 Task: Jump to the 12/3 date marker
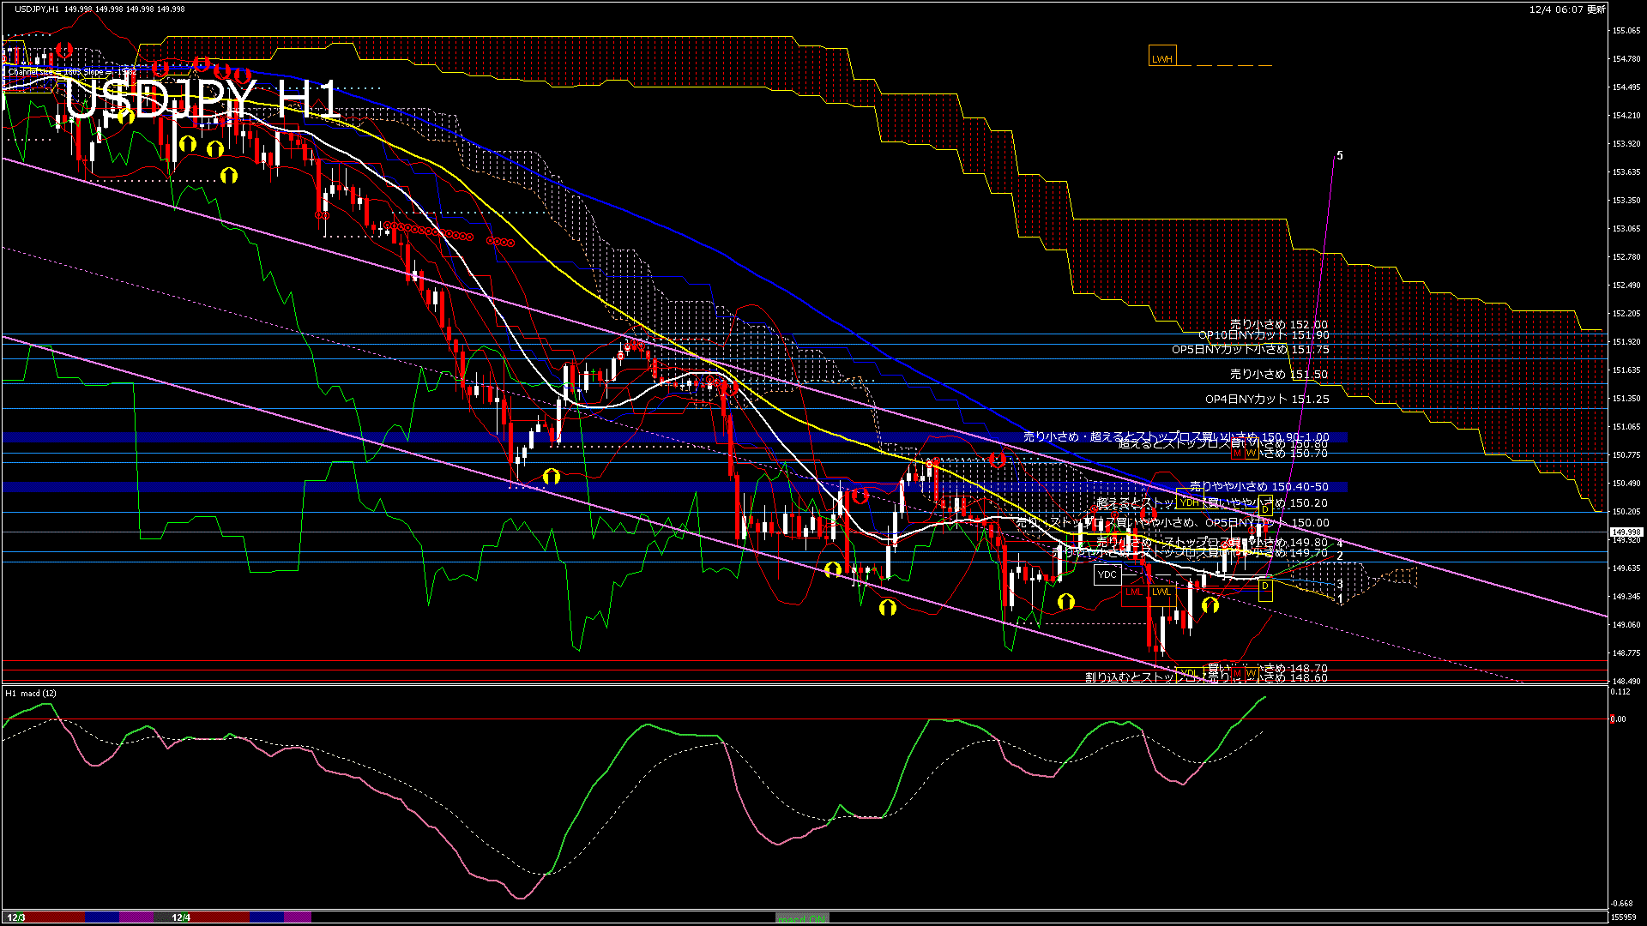[x=16, y=917]
